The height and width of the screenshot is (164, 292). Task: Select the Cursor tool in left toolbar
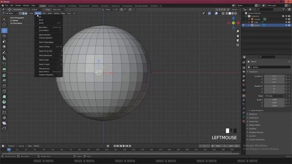(4, 25)
